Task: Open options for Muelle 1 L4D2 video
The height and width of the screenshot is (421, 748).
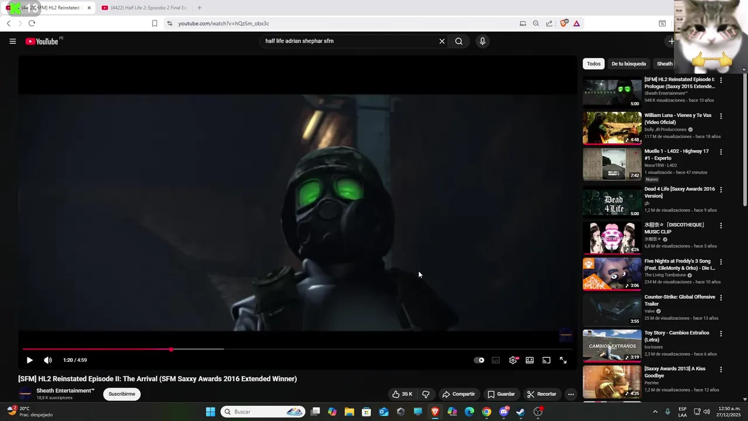Action: click(x=721, y=152)
